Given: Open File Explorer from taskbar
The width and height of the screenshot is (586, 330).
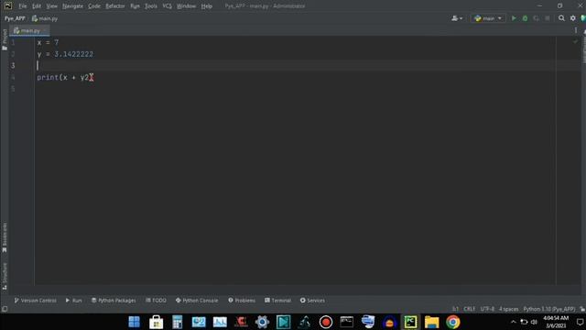Looking at the screenshot, I should [x=431, y=322].
